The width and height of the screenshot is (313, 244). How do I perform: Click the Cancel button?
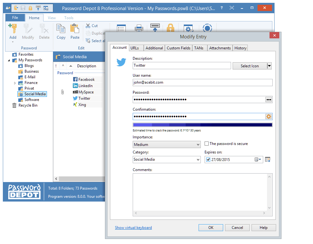pyautogui.click(x=237, y=228)
